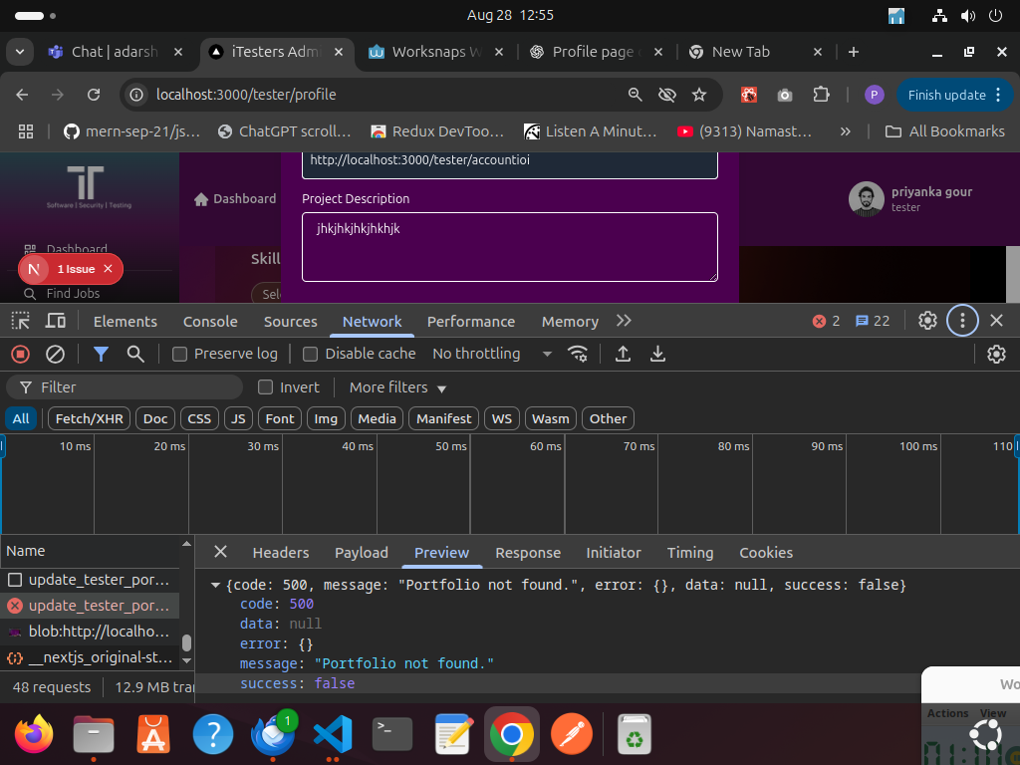Open the Headers tab of request
The width and height of the screenshot is (1020, 765).
tap(280, 552)
